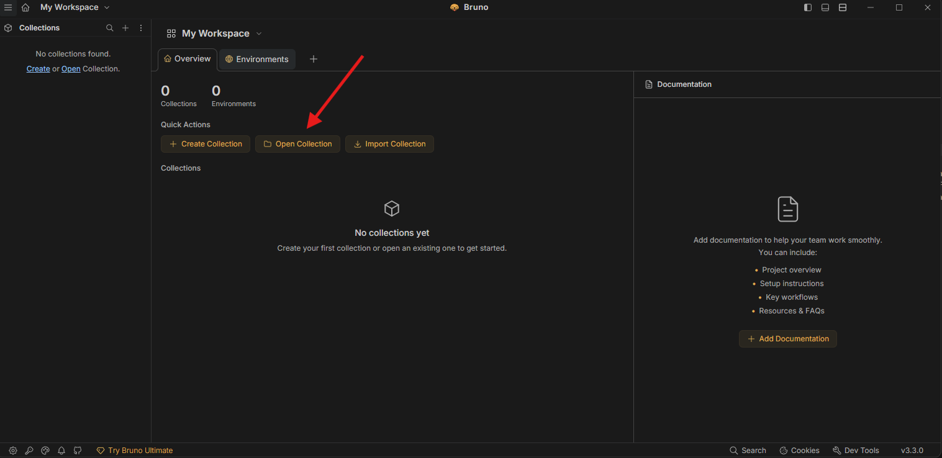Open preferences via the gear icon

tap(13, 451)
